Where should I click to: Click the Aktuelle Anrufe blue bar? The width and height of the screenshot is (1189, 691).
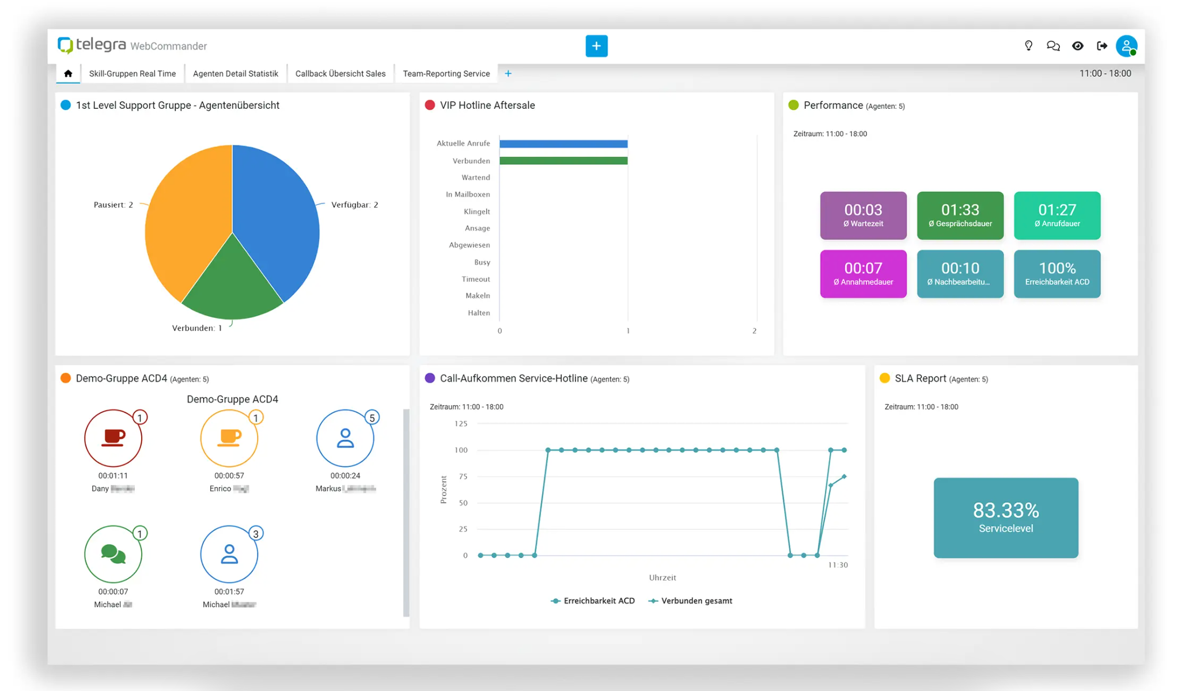click(563, 144)
